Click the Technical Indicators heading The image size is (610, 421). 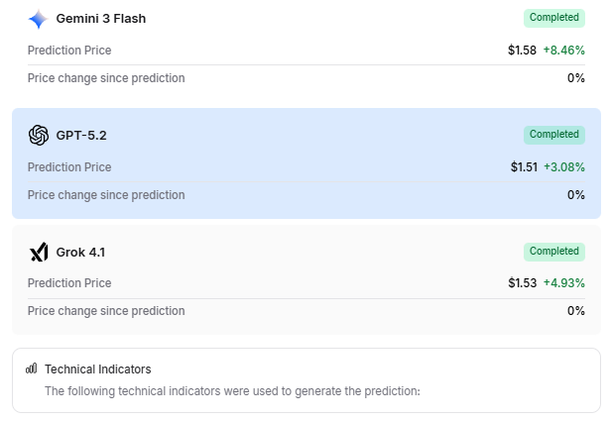[x=98, y=369]
